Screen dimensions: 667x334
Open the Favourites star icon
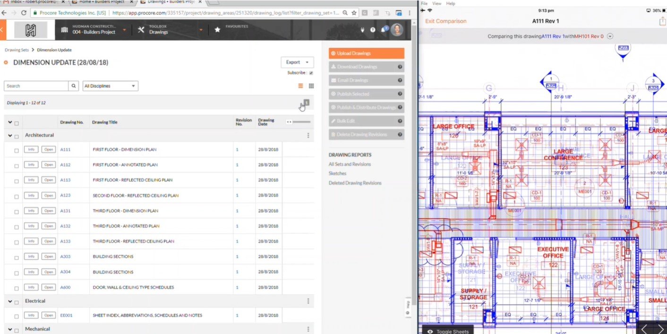[217, 30]
